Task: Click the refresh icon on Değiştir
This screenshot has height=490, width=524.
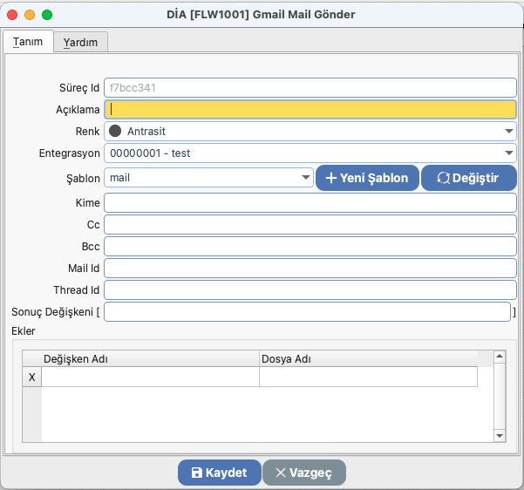Action: coord(443,178)
